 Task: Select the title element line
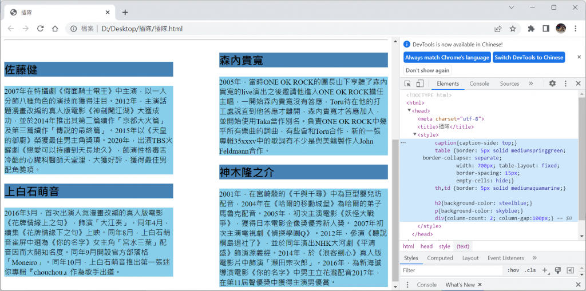pyautogui.click(x=445, y=127)
